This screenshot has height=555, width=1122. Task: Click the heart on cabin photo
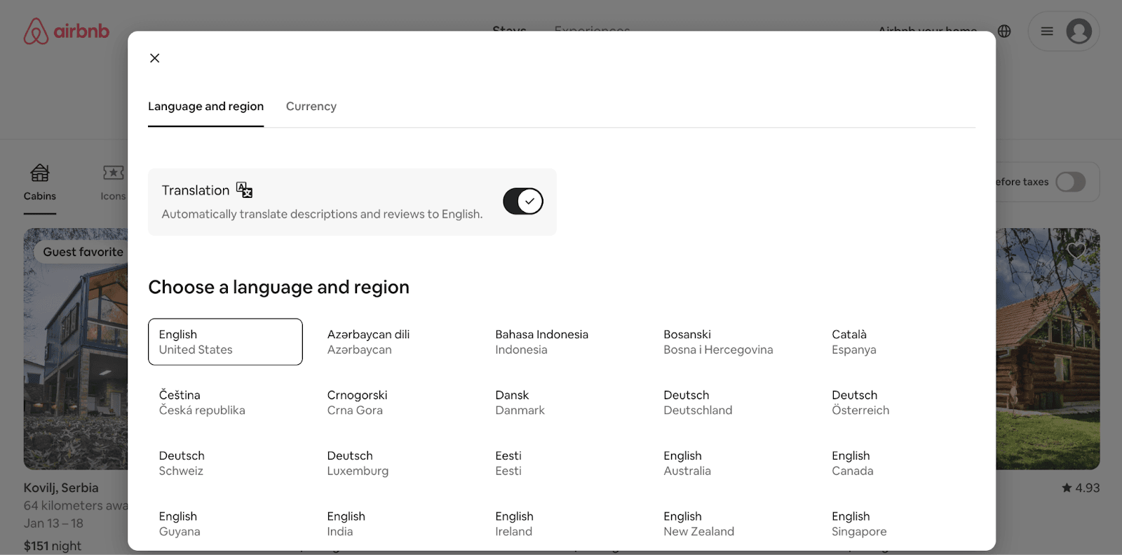(x=1076, y=250)
